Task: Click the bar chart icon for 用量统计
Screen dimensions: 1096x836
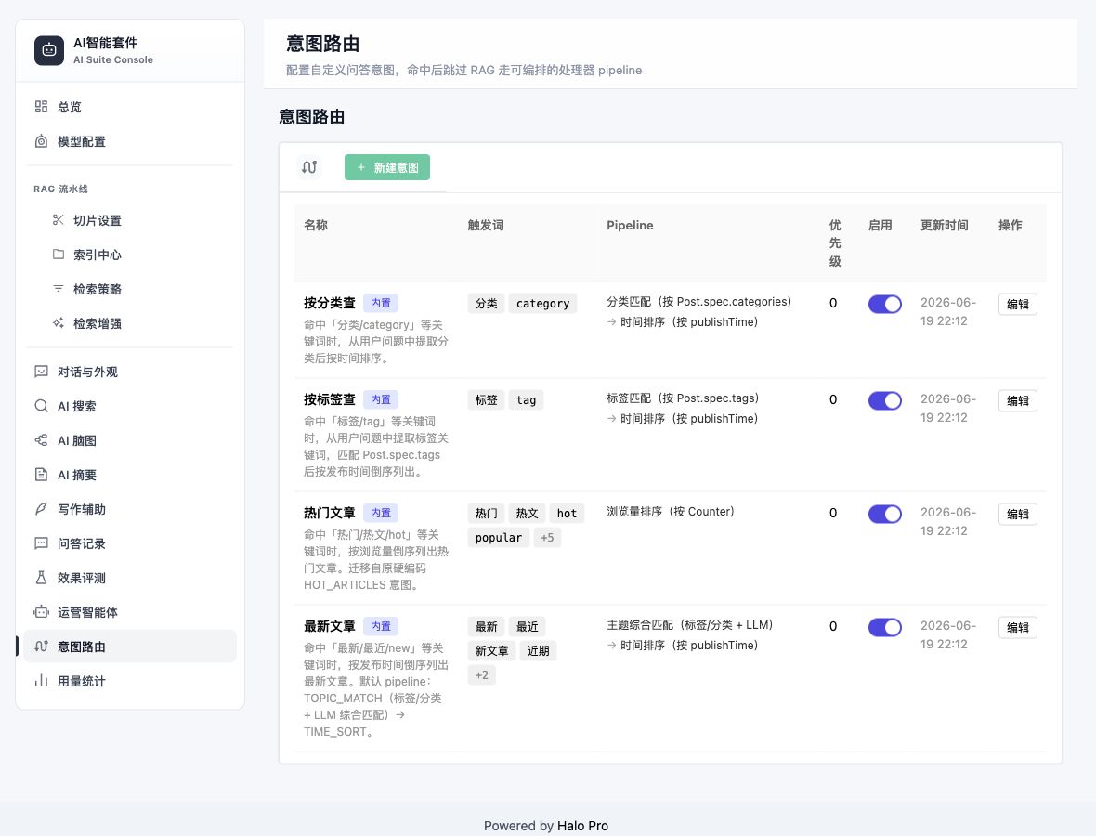Action: (x=41, y=681)
